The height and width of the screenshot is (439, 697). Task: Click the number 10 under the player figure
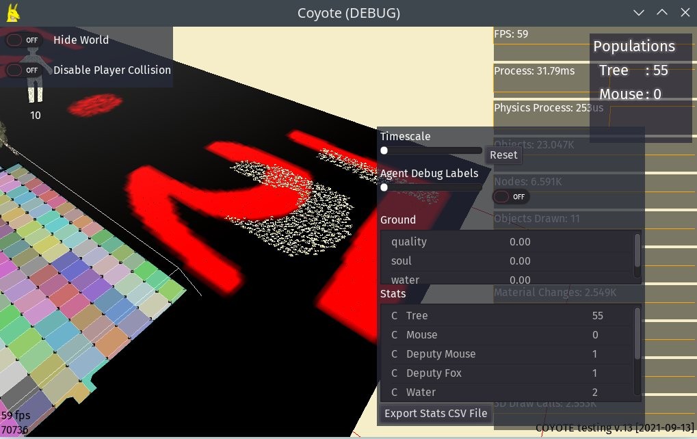click(x=35, y=116)
